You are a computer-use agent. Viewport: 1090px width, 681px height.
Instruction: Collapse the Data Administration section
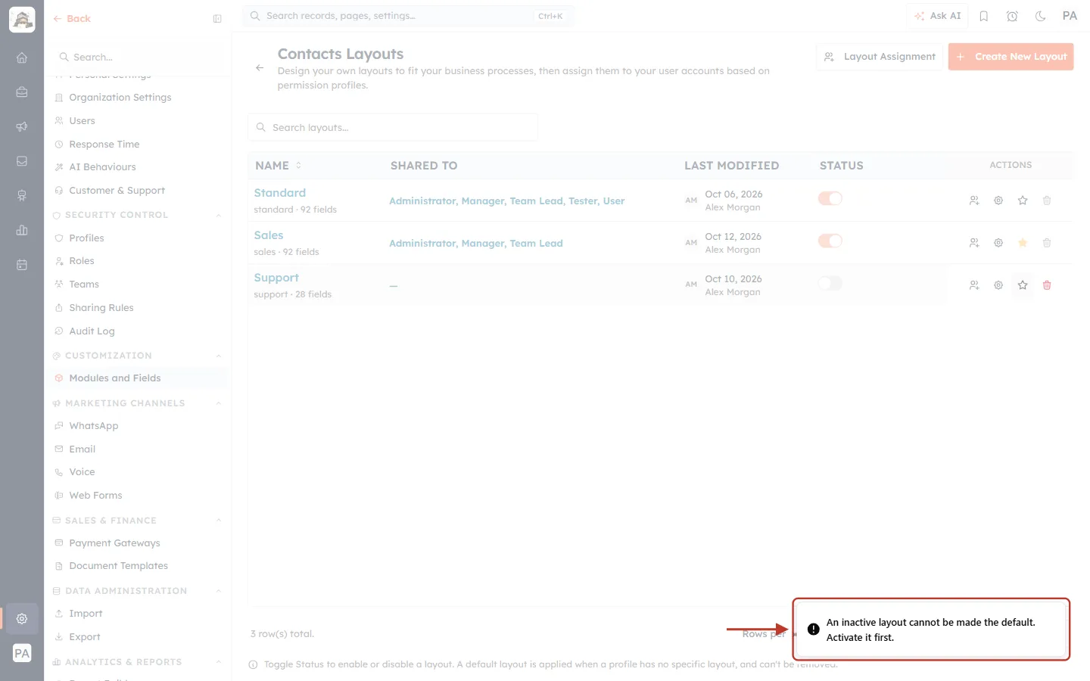point(219,592)
